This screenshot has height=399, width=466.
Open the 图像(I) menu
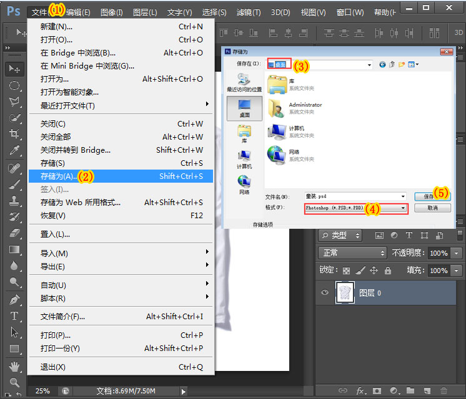coord(111,12)
